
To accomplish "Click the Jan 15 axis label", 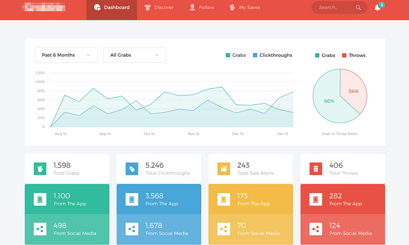I will (x=282, y=134).
